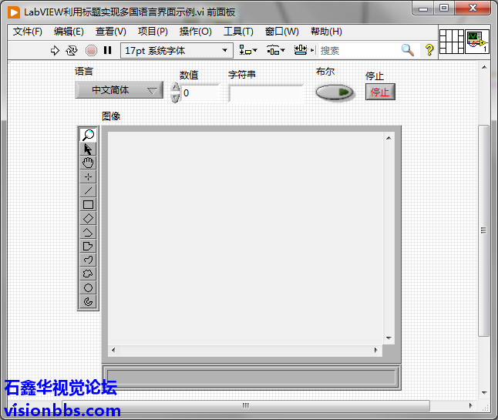The image size is (498, 420).
Task: Click the red 停止 button
Action: pyautogui.click(x=380, y=92)
